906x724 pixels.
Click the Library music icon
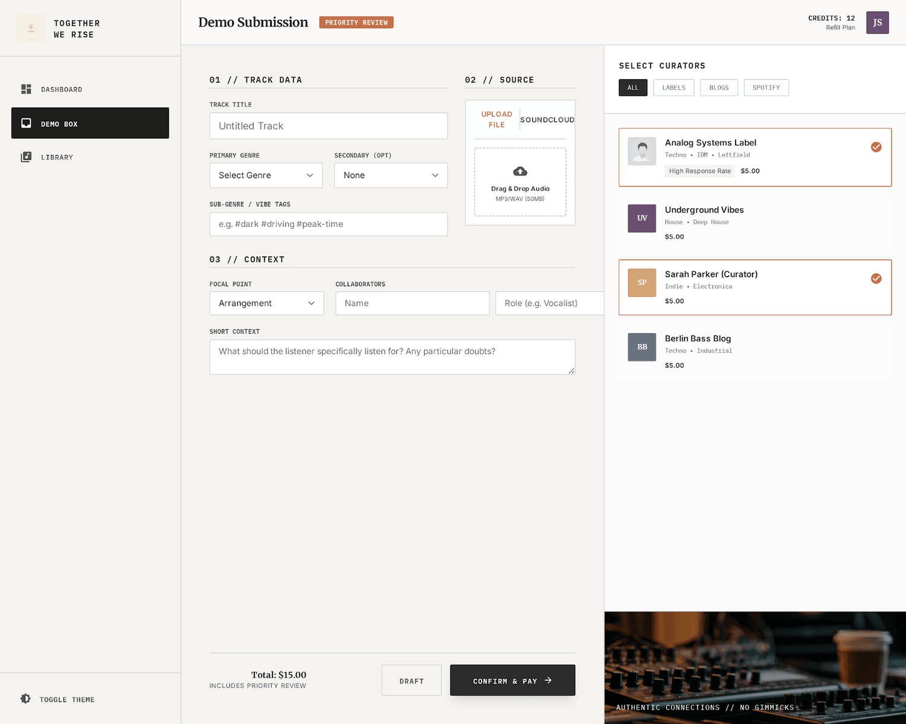(x=26, y=157)
